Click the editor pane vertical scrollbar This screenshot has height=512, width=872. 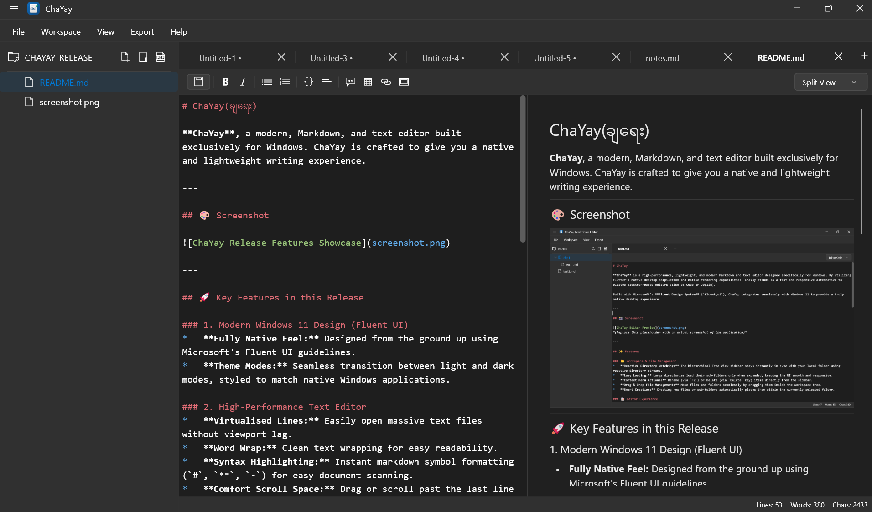coord(523,169)
